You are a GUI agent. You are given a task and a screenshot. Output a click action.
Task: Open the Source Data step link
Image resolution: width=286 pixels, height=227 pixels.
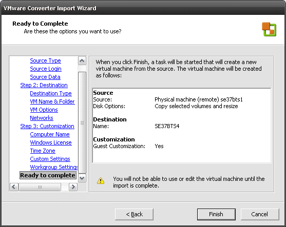tap(45, 77)
